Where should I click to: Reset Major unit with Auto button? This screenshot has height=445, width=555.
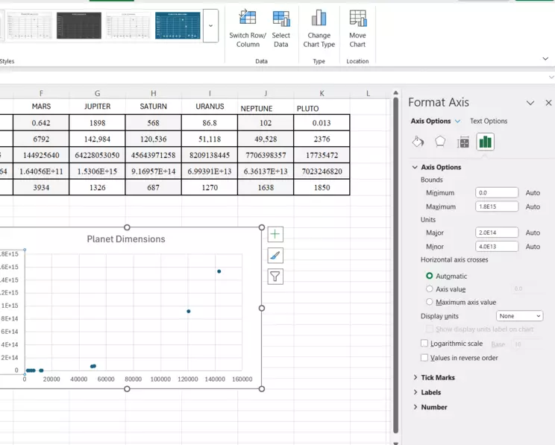(x=533, y=233)
